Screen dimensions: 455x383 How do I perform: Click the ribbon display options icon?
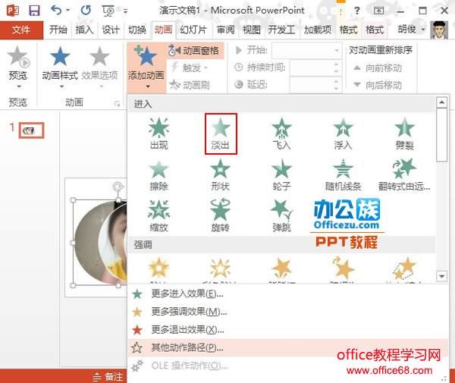pos(378,11)
